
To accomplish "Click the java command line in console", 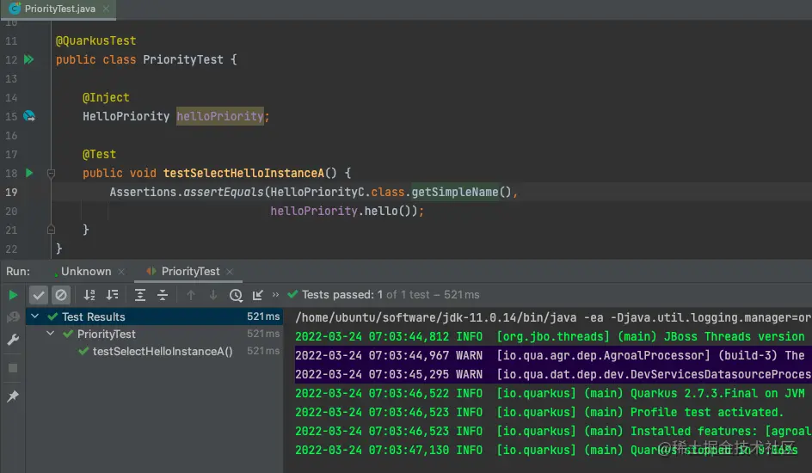I will [552, 317].
